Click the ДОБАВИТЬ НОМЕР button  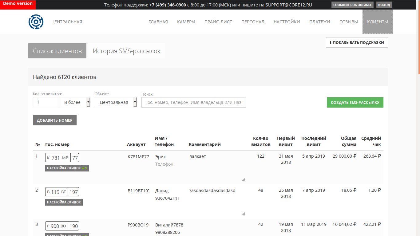pos(55,120)
